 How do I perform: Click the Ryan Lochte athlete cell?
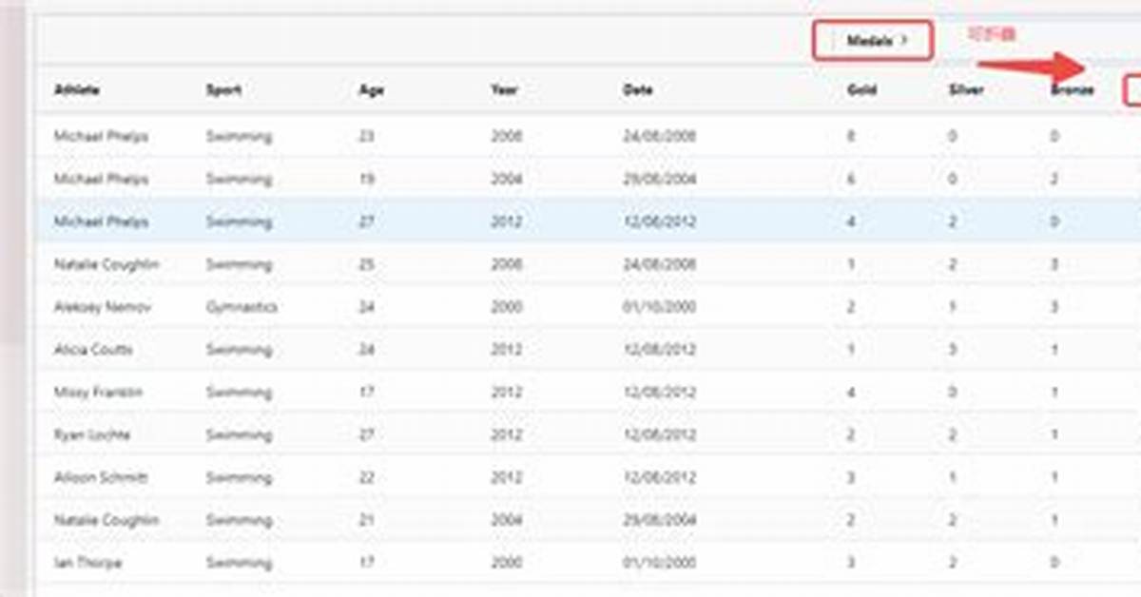click(92, 435)
